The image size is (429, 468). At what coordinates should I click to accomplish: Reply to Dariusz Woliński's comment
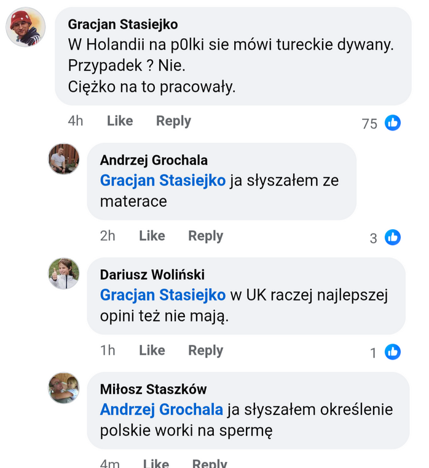205,350
